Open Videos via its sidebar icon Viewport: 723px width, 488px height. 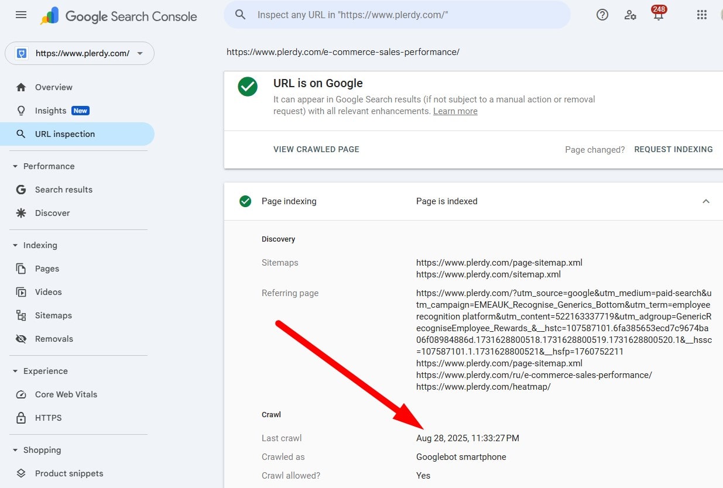tap(20, 291)
